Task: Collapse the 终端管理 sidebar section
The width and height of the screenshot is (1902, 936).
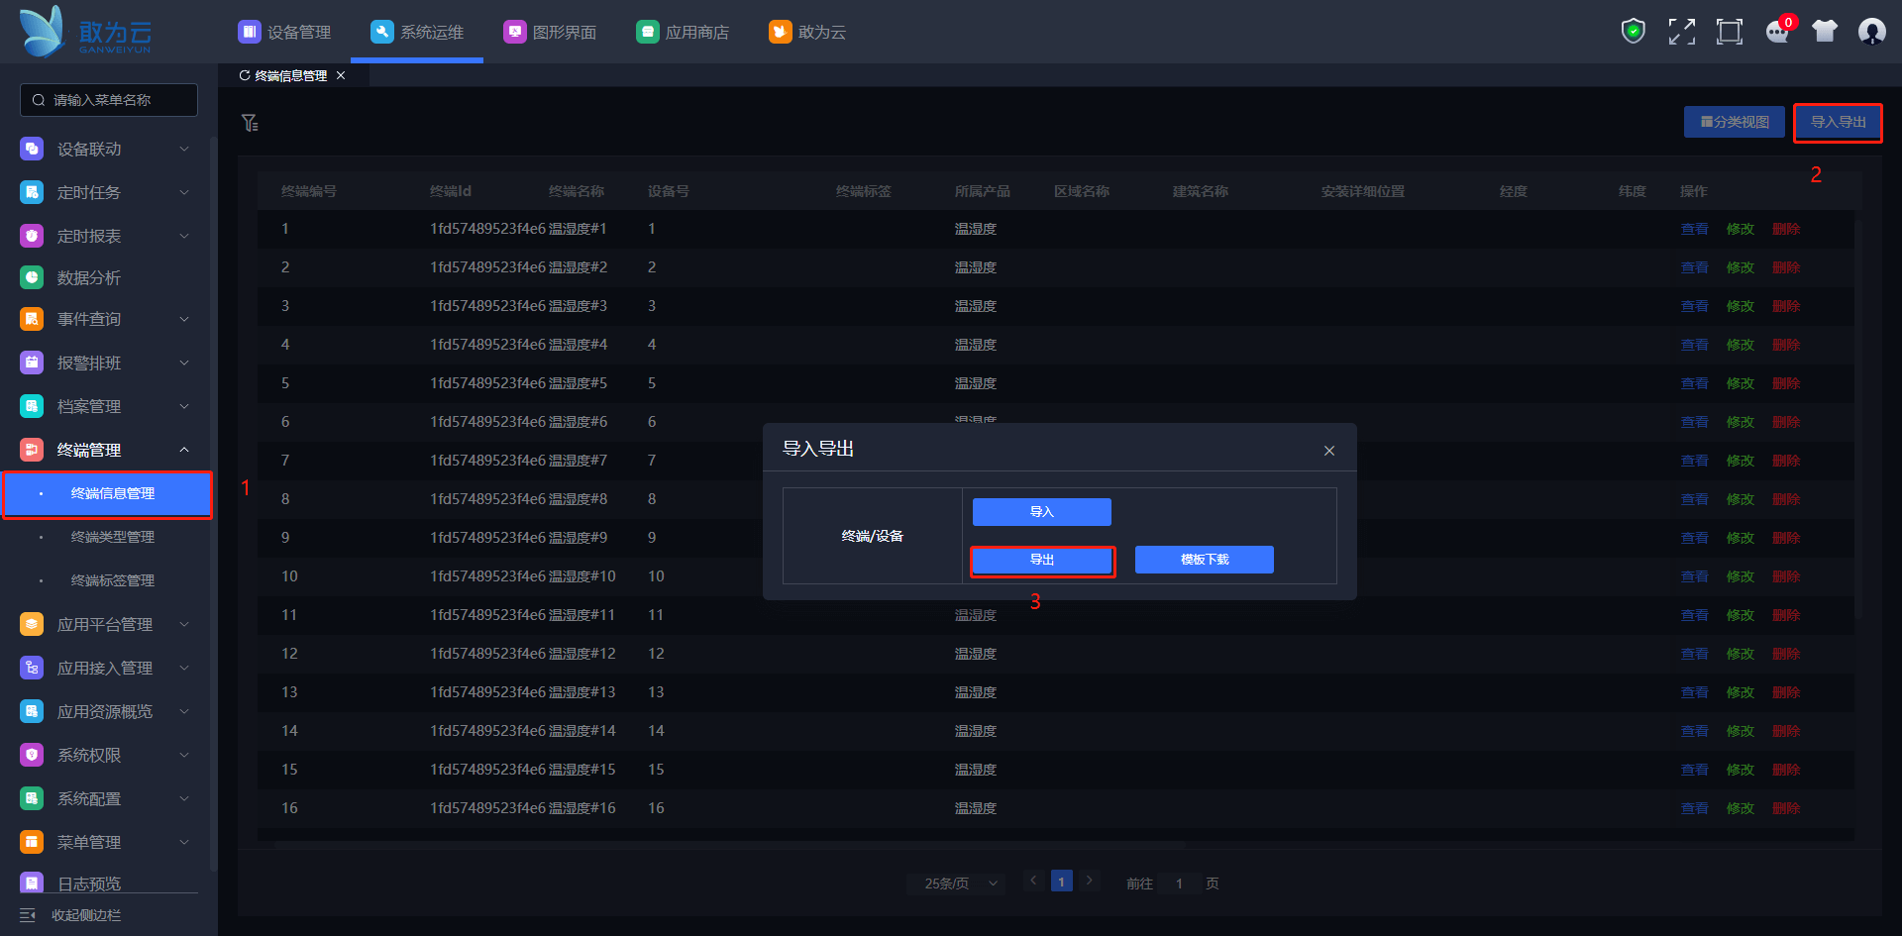Action: 183,451
